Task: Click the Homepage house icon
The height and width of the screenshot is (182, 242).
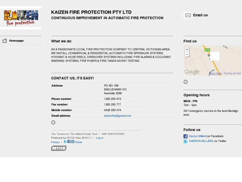Action: (x=5, y=41)
